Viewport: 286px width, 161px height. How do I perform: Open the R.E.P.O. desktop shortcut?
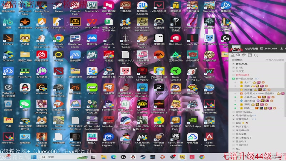[x=75, y=23]
